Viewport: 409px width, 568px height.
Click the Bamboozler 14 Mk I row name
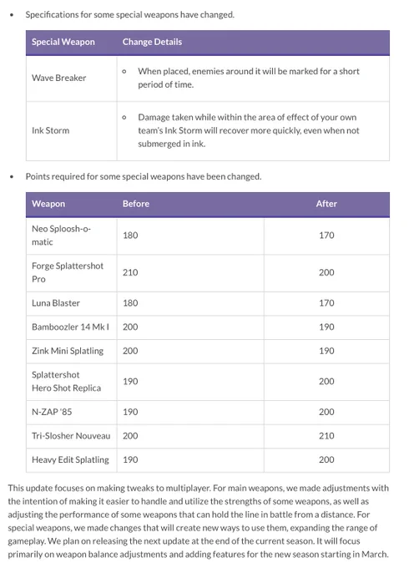point(70,327)
